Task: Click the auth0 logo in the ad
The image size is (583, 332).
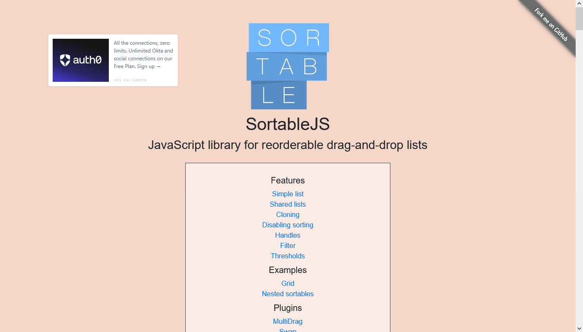Action: click(x=80, y=60)
